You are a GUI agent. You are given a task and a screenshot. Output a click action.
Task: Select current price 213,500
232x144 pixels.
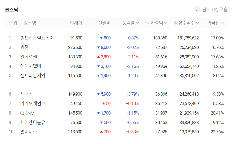pos(75,132)
